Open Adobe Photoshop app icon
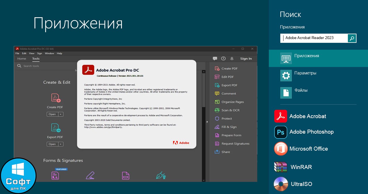 pos(281,132)
